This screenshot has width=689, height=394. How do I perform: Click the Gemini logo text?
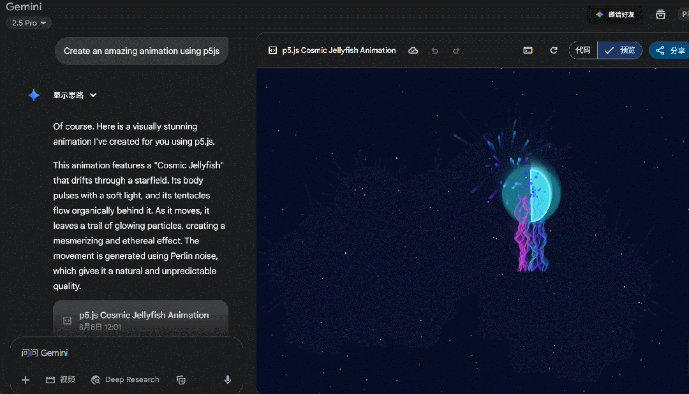click(24, 6)
